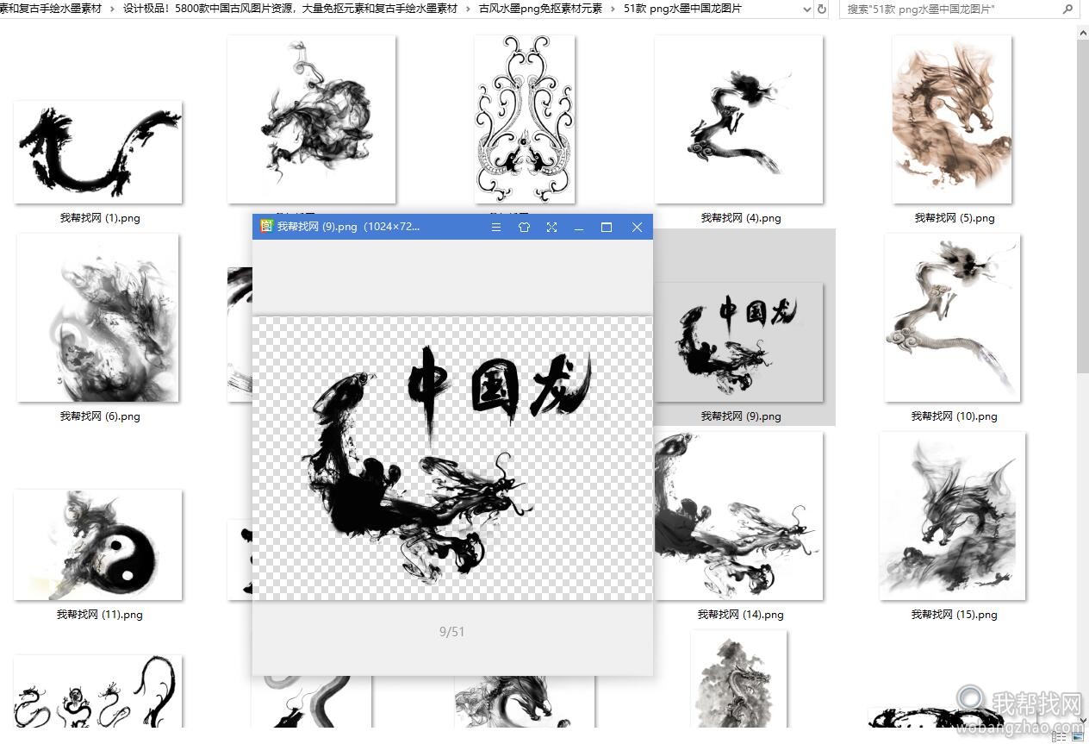
Task: Go to 古风水墨png免抠素材元素 folder in breadcrumb
Action: (540, 9)
